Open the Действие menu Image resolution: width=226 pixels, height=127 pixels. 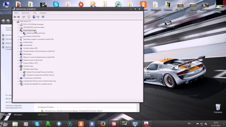pyautogui.click(x=26, y=13)
